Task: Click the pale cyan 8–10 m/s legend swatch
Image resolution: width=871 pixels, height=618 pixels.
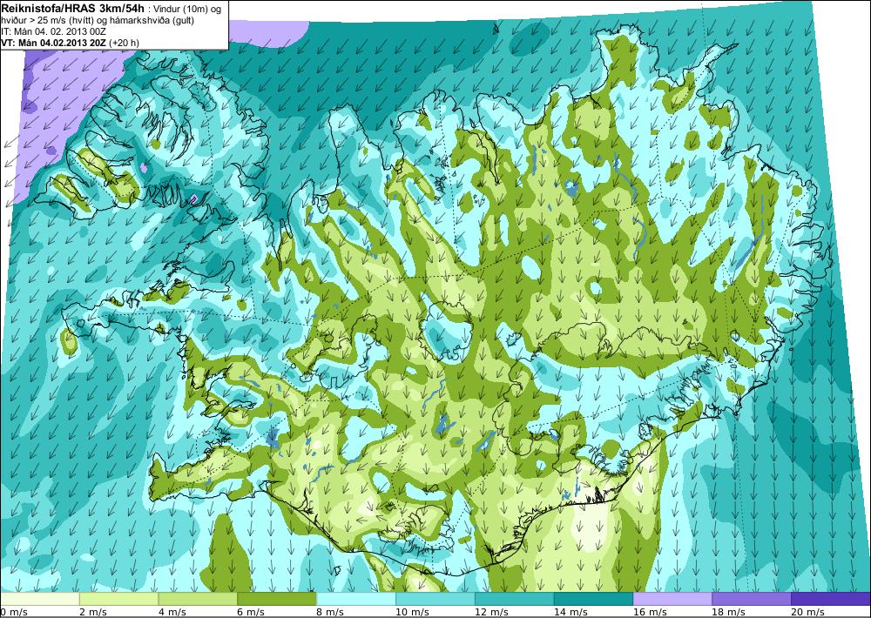Action: [356, 599]
